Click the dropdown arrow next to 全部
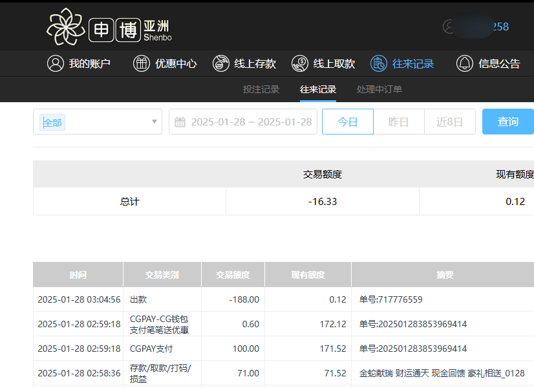 [x=154, y=122]
